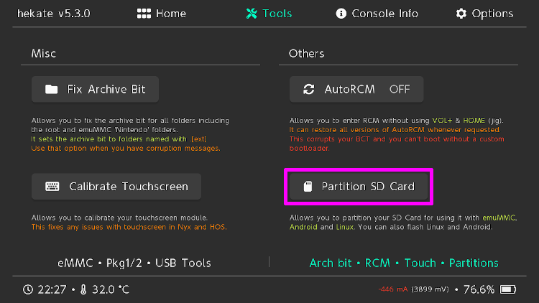
Task: Click the battery icon in status bar
Action: 508,289
